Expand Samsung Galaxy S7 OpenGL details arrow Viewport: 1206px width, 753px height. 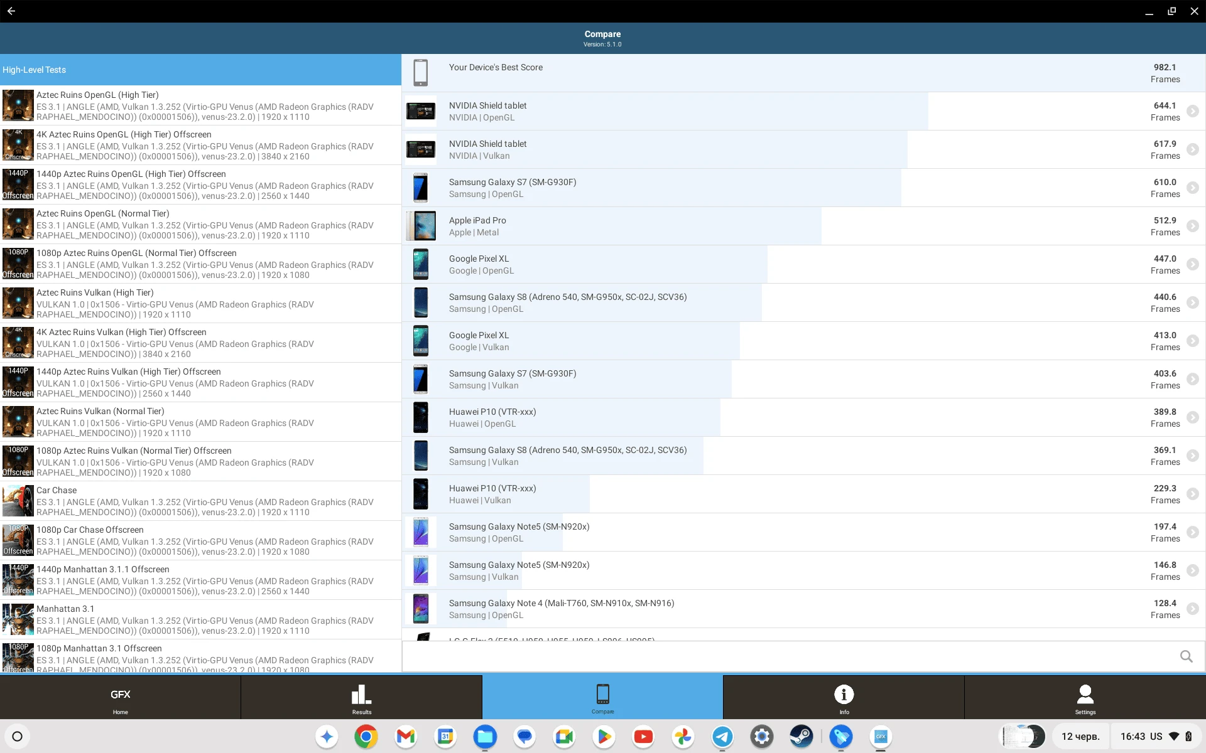1192,188
